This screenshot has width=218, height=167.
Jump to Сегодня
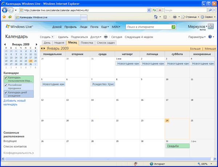click(x=117, y=37)
